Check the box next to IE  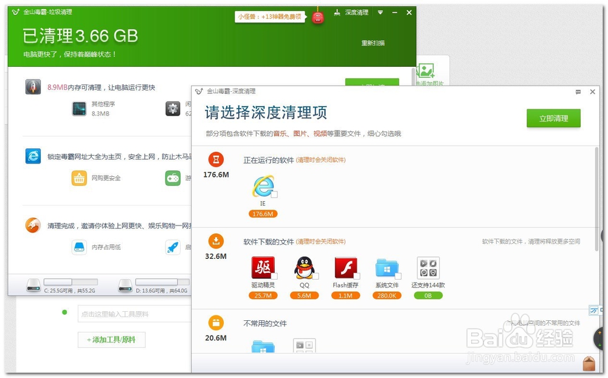pyautogui.click(x=274, y=195)
